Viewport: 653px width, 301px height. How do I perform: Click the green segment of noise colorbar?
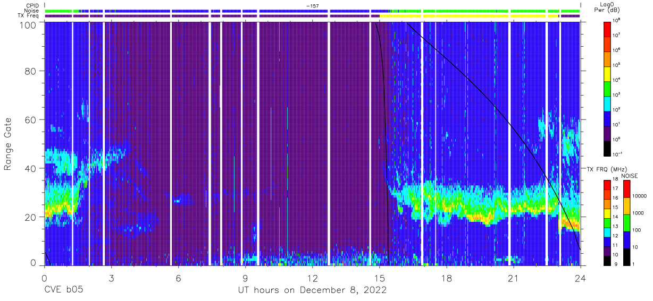click(x=626, y=223)
